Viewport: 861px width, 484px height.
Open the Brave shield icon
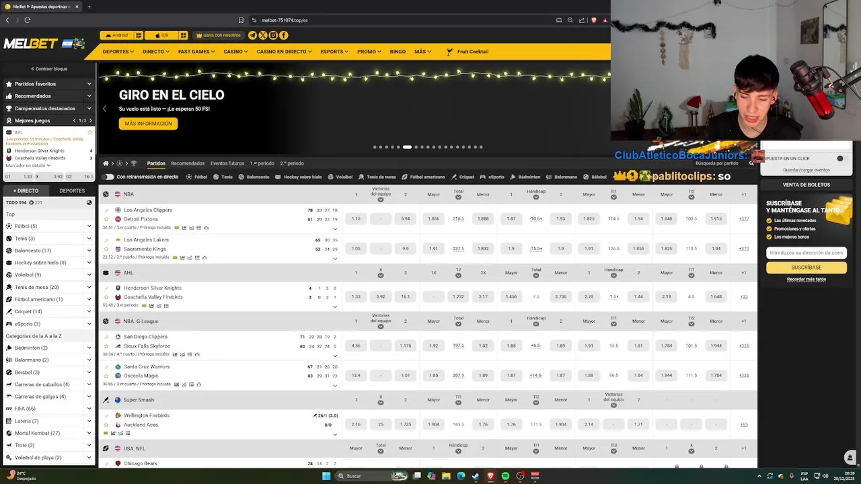point(593,20)
